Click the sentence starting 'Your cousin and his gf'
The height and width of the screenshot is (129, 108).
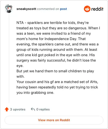pyautogui.click(x=57, y=87)
